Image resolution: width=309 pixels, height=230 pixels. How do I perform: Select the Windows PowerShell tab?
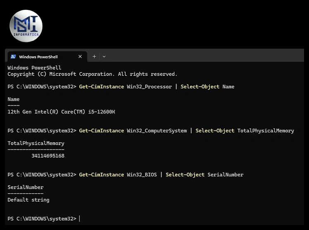click(47, 56)
